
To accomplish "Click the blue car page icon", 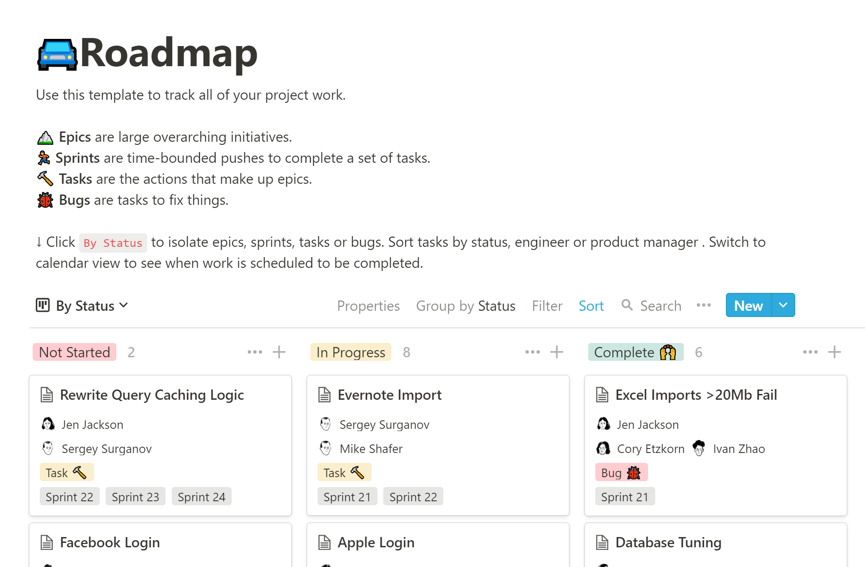I will point(57,54).
